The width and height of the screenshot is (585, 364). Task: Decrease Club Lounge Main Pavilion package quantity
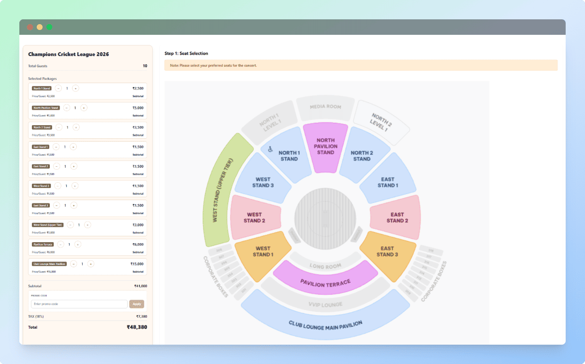tap(73, 264)
